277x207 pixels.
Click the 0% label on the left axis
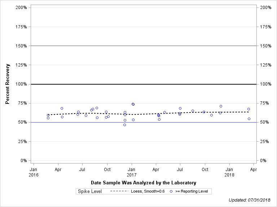pyautogui.click(x=24, y=161)
